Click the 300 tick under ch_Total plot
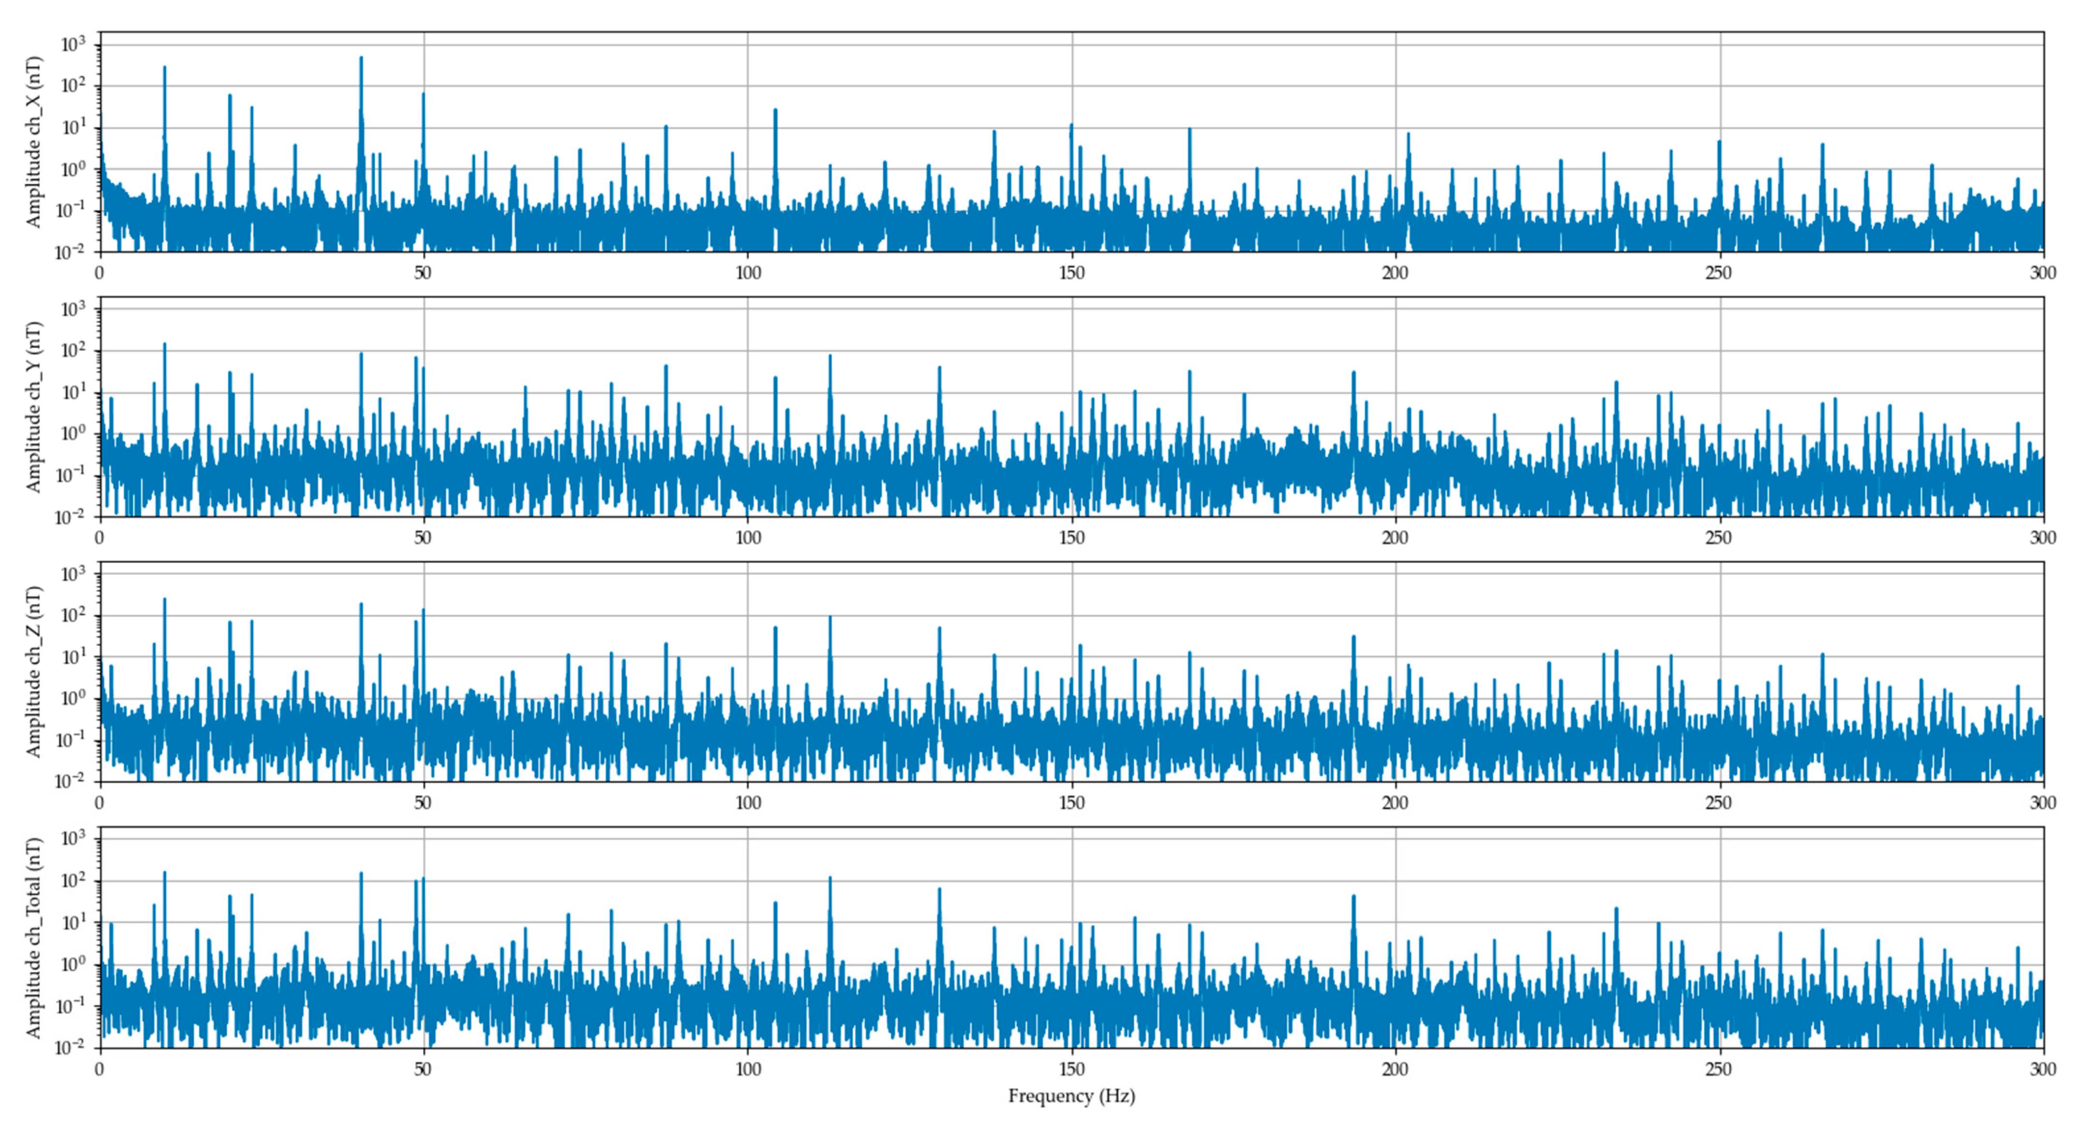 2043,1069
